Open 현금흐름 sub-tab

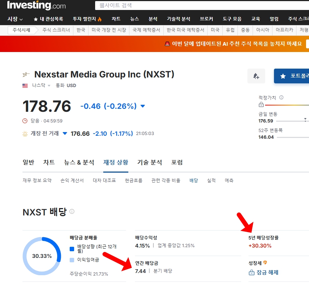pos(133,180)
